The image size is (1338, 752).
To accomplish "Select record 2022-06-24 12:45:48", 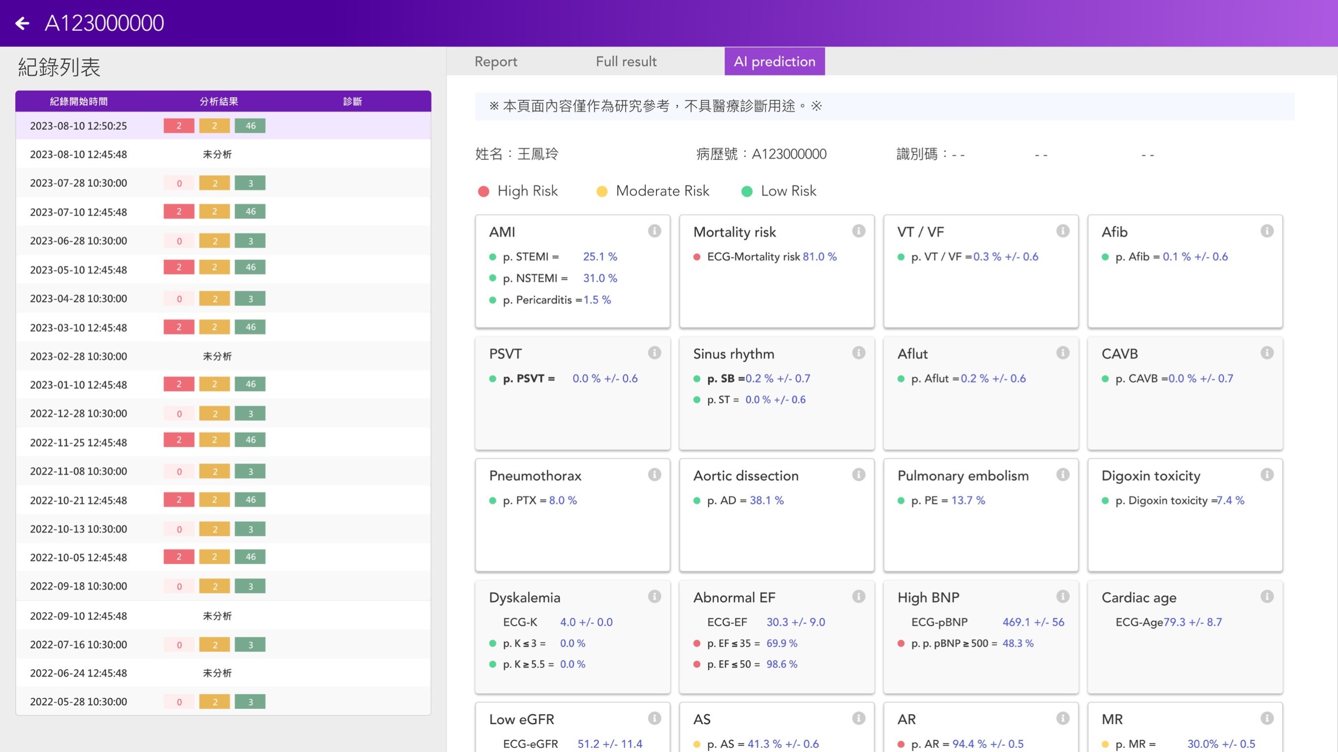I will (223, 673).
